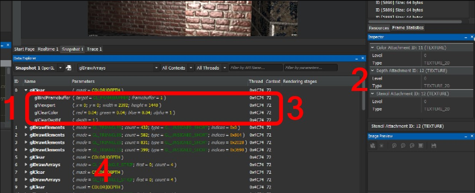This screenshot has width=475, height=193.
Task: Click the Filter by API Name field
Action: tap(256, 68)
